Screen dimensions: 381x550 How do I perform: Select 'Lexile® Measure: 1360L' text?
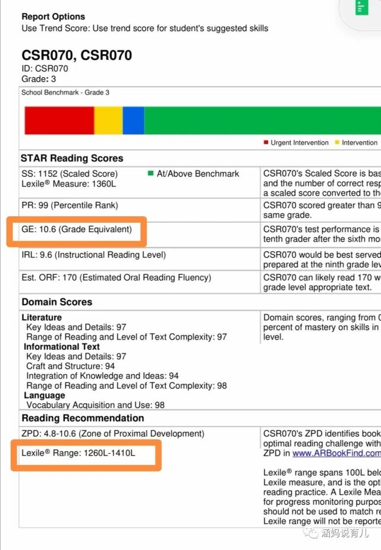tap(69, 184)
